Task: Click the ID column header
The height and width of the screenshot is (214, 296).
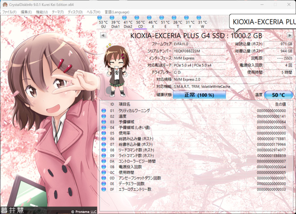Action: [112, 104]
